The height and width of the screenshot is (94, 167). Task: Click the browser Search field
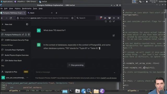pos(85,18)
